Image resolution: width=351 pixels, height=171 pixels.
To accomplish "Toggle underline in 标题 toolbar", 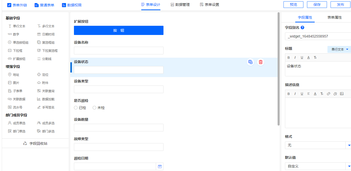I will 302,57.
